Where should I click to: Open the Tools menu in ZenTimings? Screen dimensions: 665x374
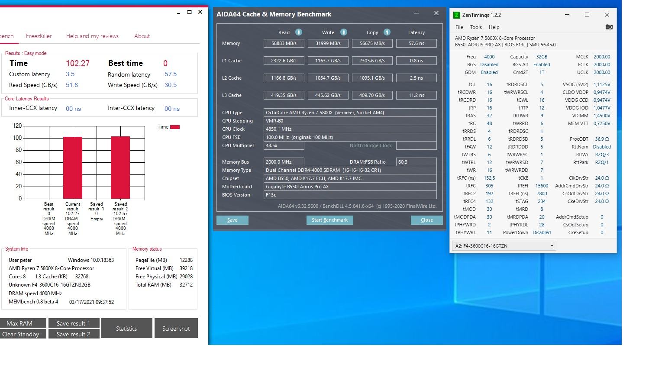point(476,27)
